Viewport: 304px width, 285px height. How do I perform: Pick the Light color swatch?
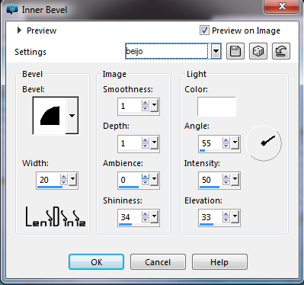click(216, 107)
